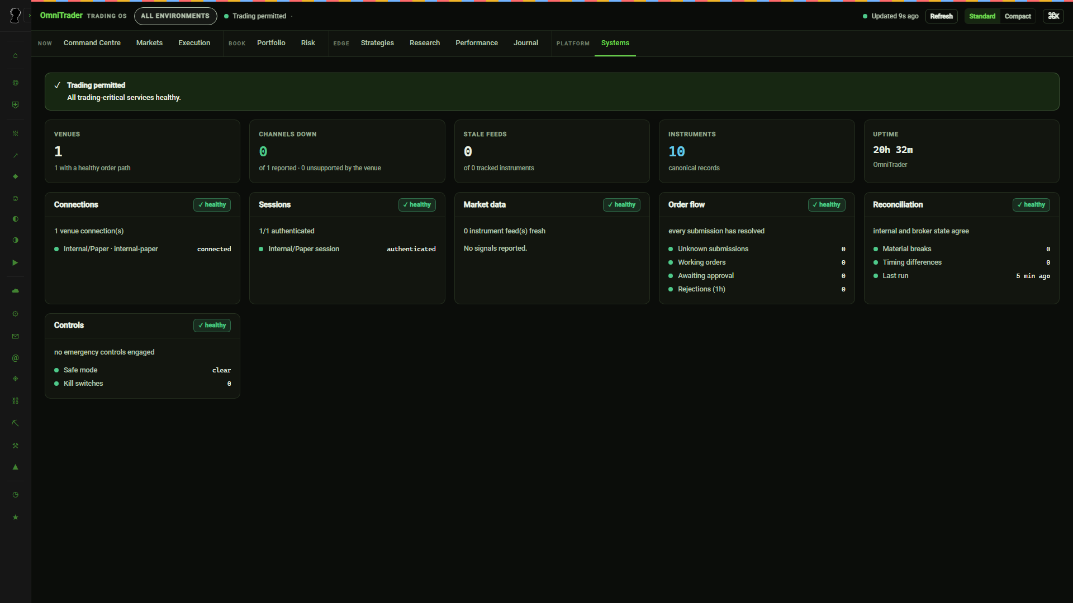The image size is (1073, 603).
Task: Click the Kill switches row
Action: click(x=143, y=384)
